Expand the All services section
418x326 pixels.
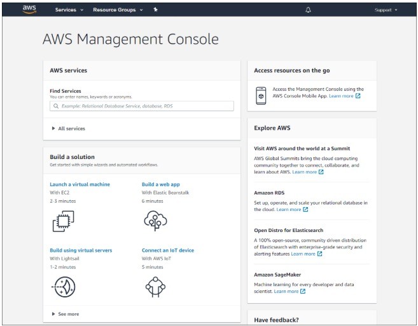(x=68, y=128)
